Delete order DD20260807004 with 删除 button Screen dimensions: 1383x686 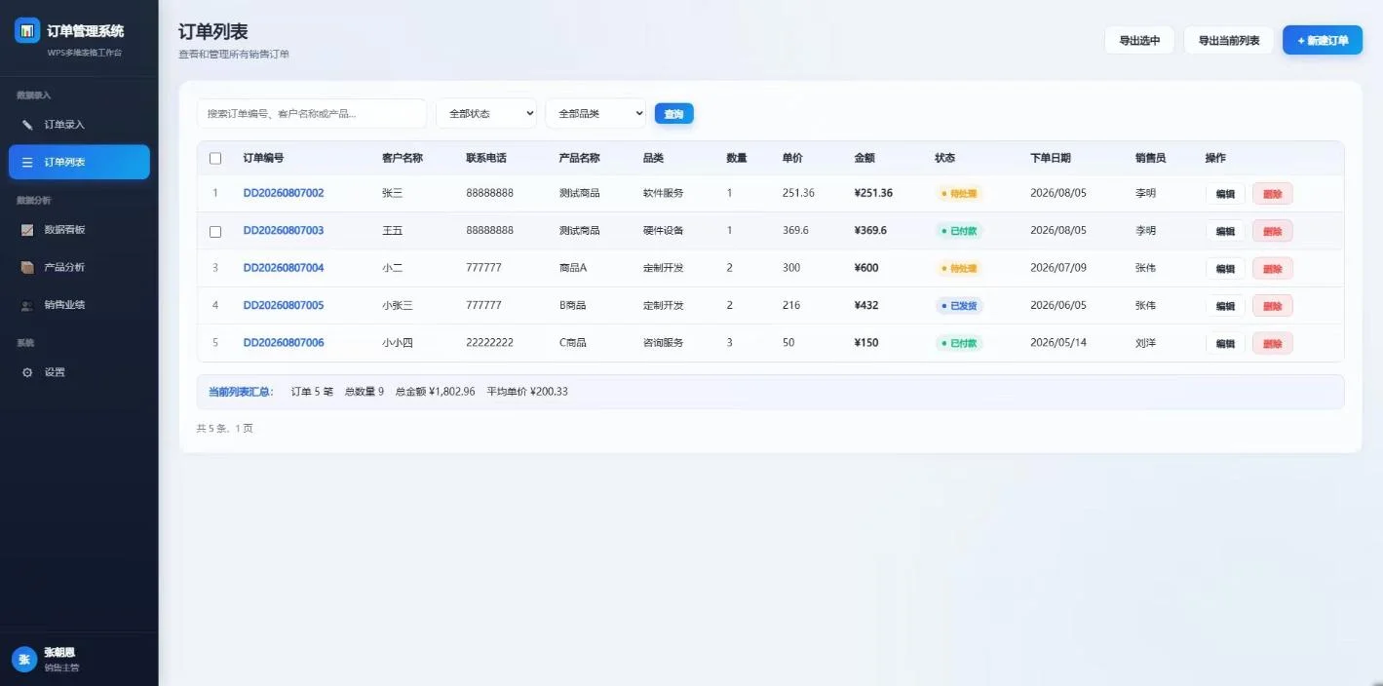pyautogui.click(x=1273, y=268)
